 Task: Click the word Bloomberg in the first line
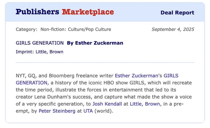pyautogui.click(x=61, y=76)
